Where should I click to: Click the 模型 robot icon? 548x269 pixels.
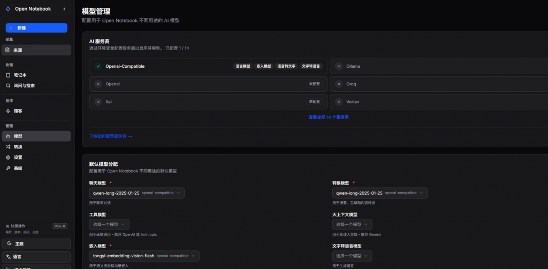pyautogui.click(x=8, y=136)
